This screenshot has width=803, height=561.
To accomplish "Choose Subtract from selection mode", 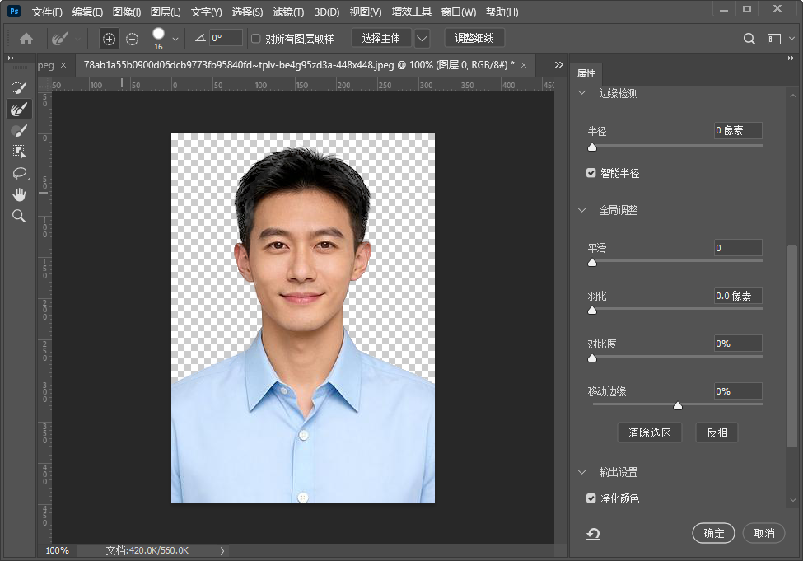I will pos(132,39).
